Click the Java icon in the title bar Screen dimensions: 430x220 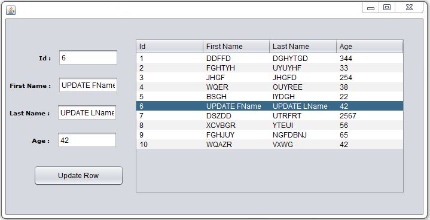11,10
